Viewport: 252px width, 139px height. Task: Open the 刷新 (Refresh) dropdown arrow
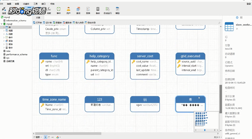click(x=41, y=137)
